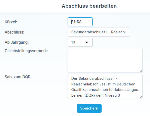The height and width of the screenshot is (116, 150).
Task: Click into the Satz zum DQR textarea
Action: (105, 86)
